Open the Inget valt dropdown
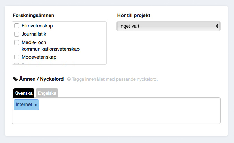This screenshot has width=234, height=143. coord(168,26)
